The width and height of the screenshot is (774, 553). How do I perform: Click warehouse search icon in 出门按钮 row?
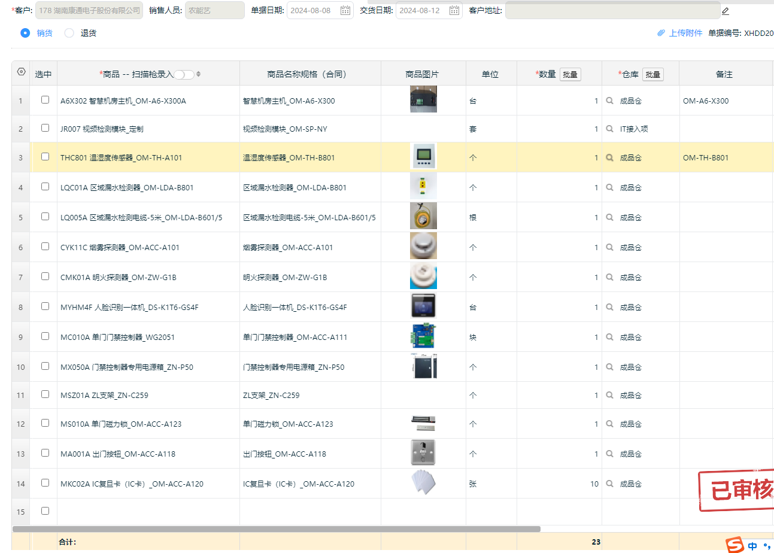click(x=610, y=454)
